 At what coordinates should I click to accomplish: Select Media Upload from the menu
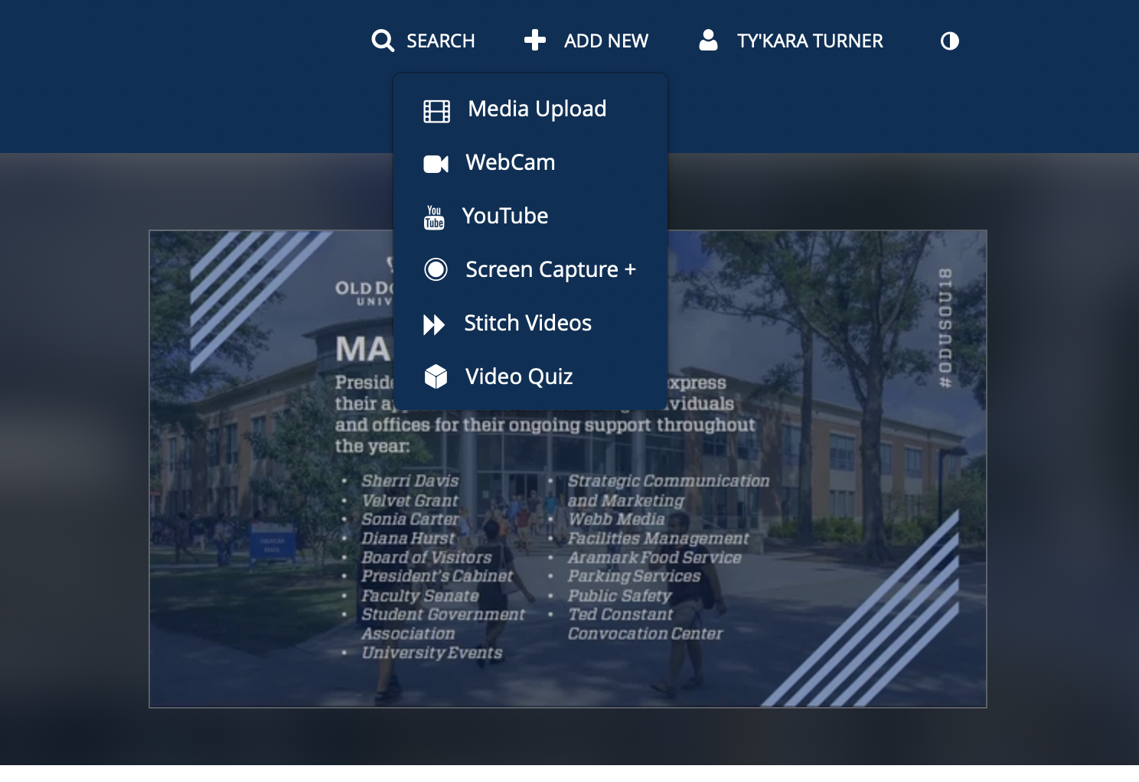click(537, 109)
